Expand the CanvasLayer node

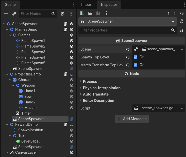click(x=7, y=152)
